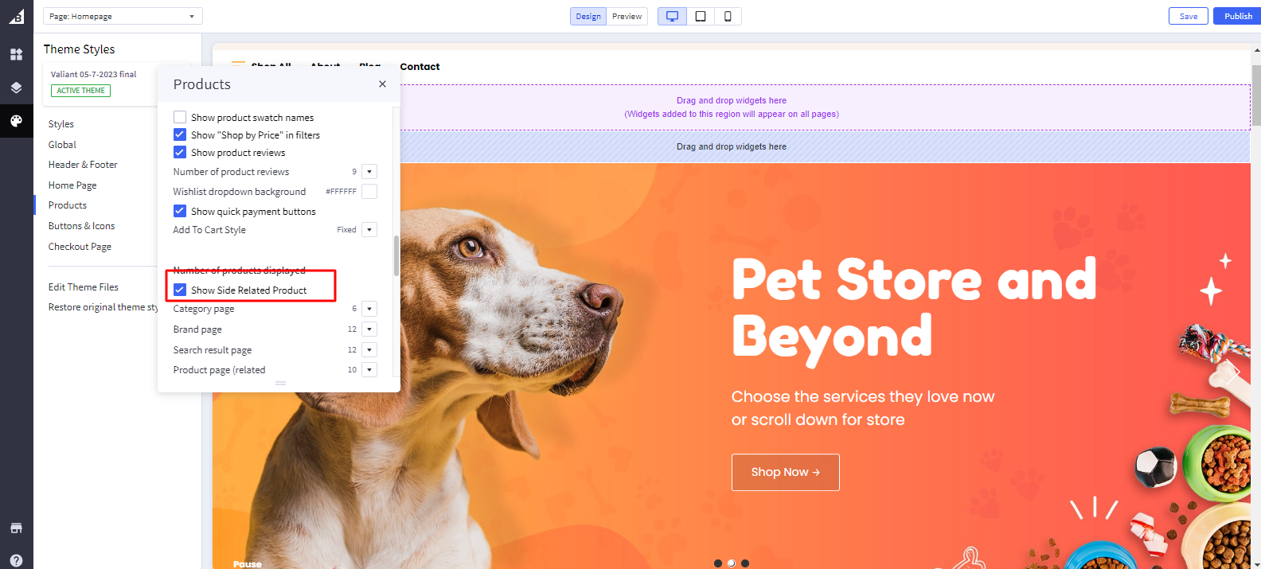Close the Products settings panel

pyautogui.click(x=382, y=84)
